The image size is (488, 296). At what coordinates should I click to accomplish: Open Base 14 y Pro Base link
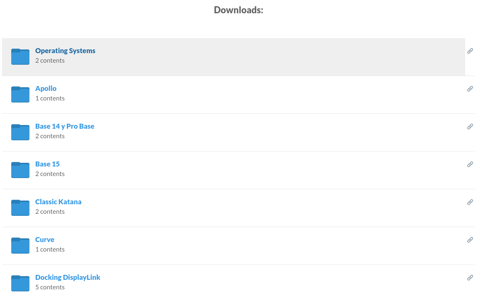click(x=65, y=126)
